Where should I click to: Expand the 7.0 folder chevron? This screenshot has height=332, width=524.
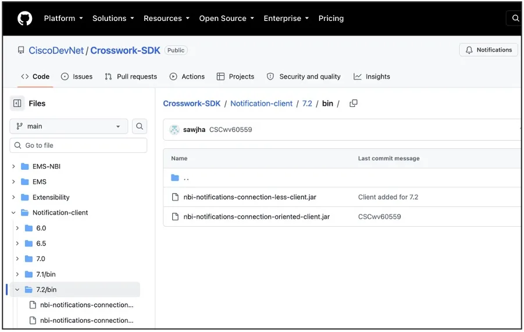pyautogui.click(x=17, y=259)
